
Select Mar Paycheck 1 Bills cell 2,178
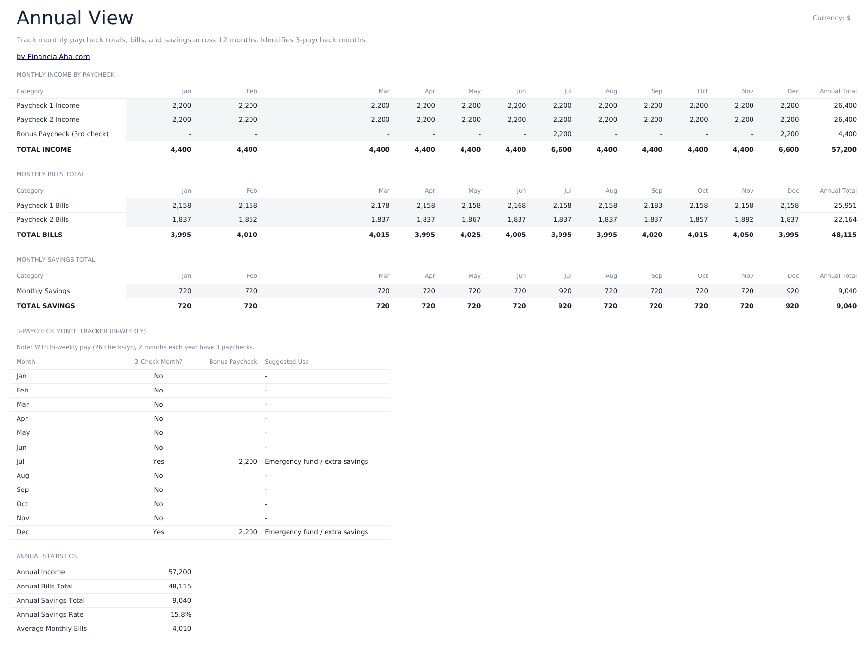pyautogui.click(x=380, y=206)
